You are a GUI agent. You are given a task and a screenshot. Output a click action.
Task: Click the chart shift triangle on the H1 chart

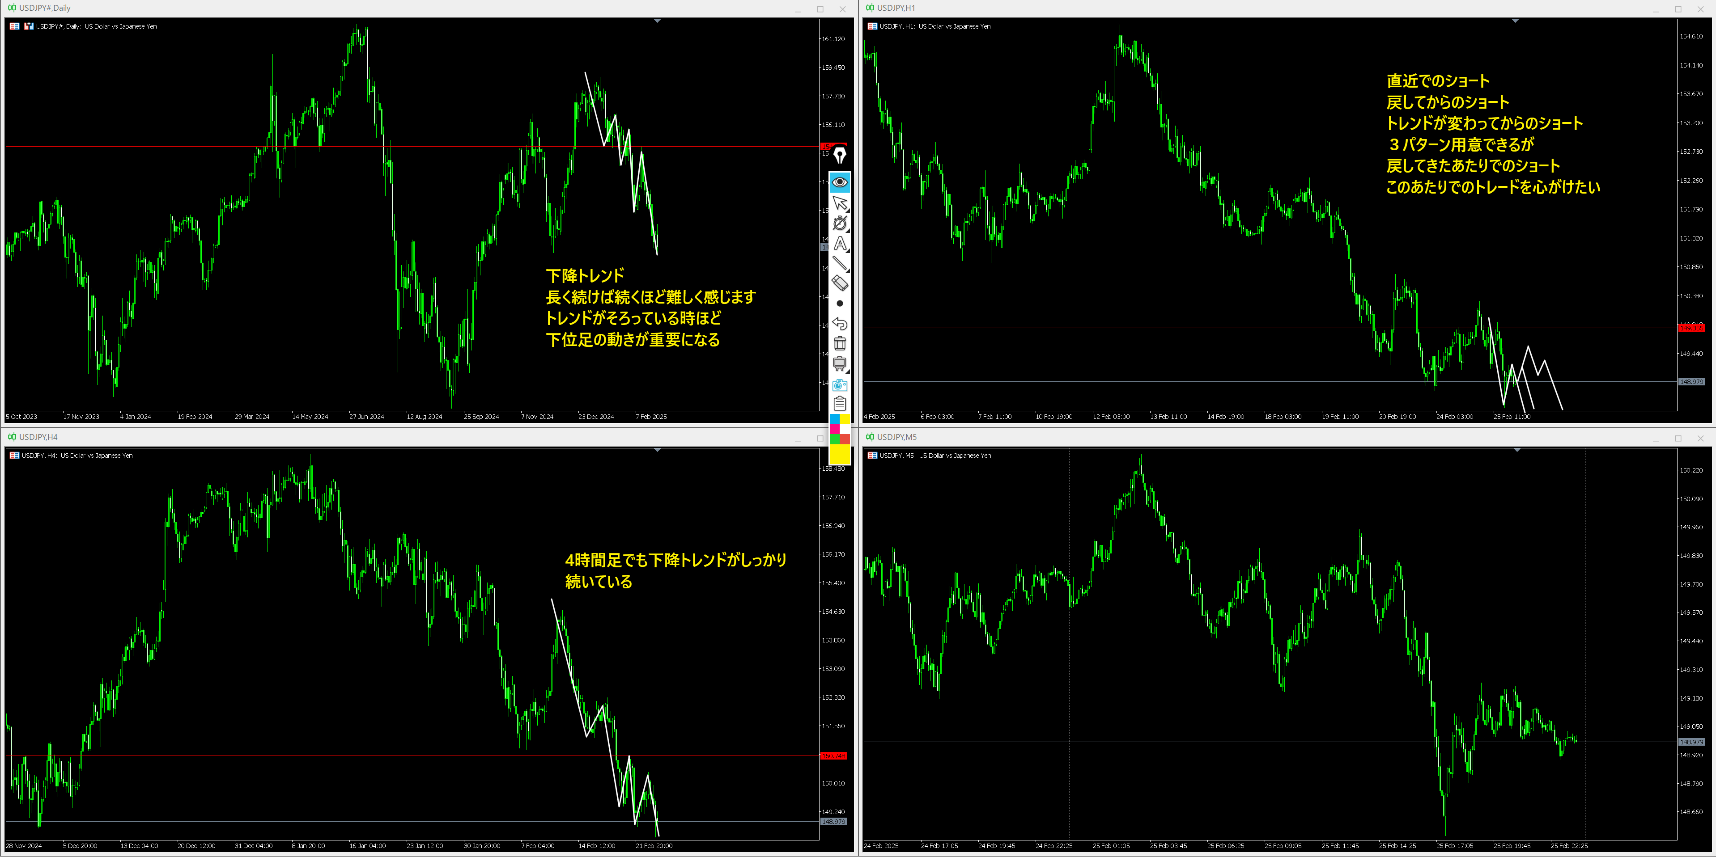point(1515,21)
